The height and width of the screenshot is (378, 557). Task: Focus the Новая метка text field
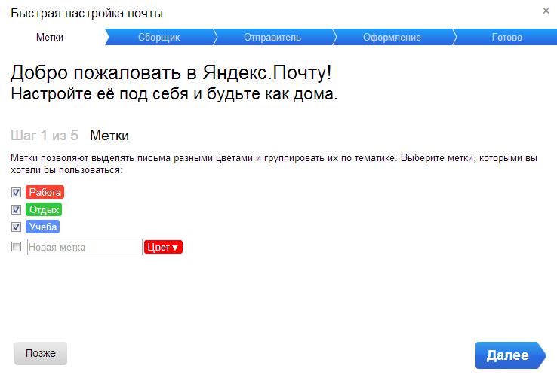pyautogui.click(x=85, y=247)
